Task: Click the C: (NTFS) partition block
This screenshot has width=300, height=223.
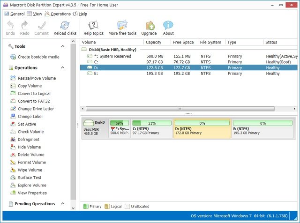Action: pos(152,128)
